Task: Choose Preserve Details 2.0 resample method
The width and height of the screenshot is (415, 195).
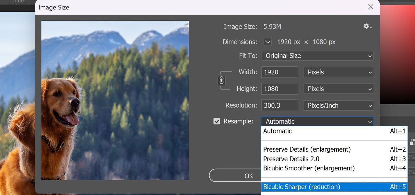Action: tap(334, 159)
